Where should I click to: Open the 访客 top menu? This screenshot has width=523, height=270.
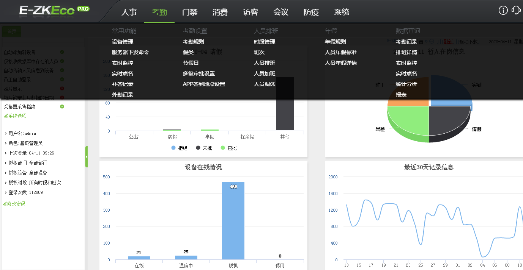point(250,12)
